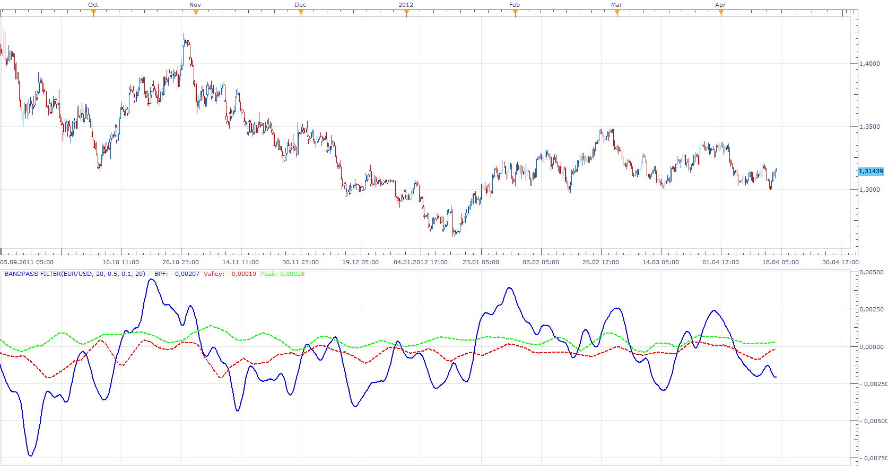Click the orange Nov month marker triangle

click(196, 13)
